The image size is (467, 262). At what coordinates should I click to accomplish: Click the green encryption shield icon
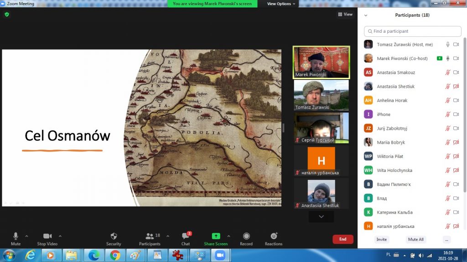click(x=7, y=15)
